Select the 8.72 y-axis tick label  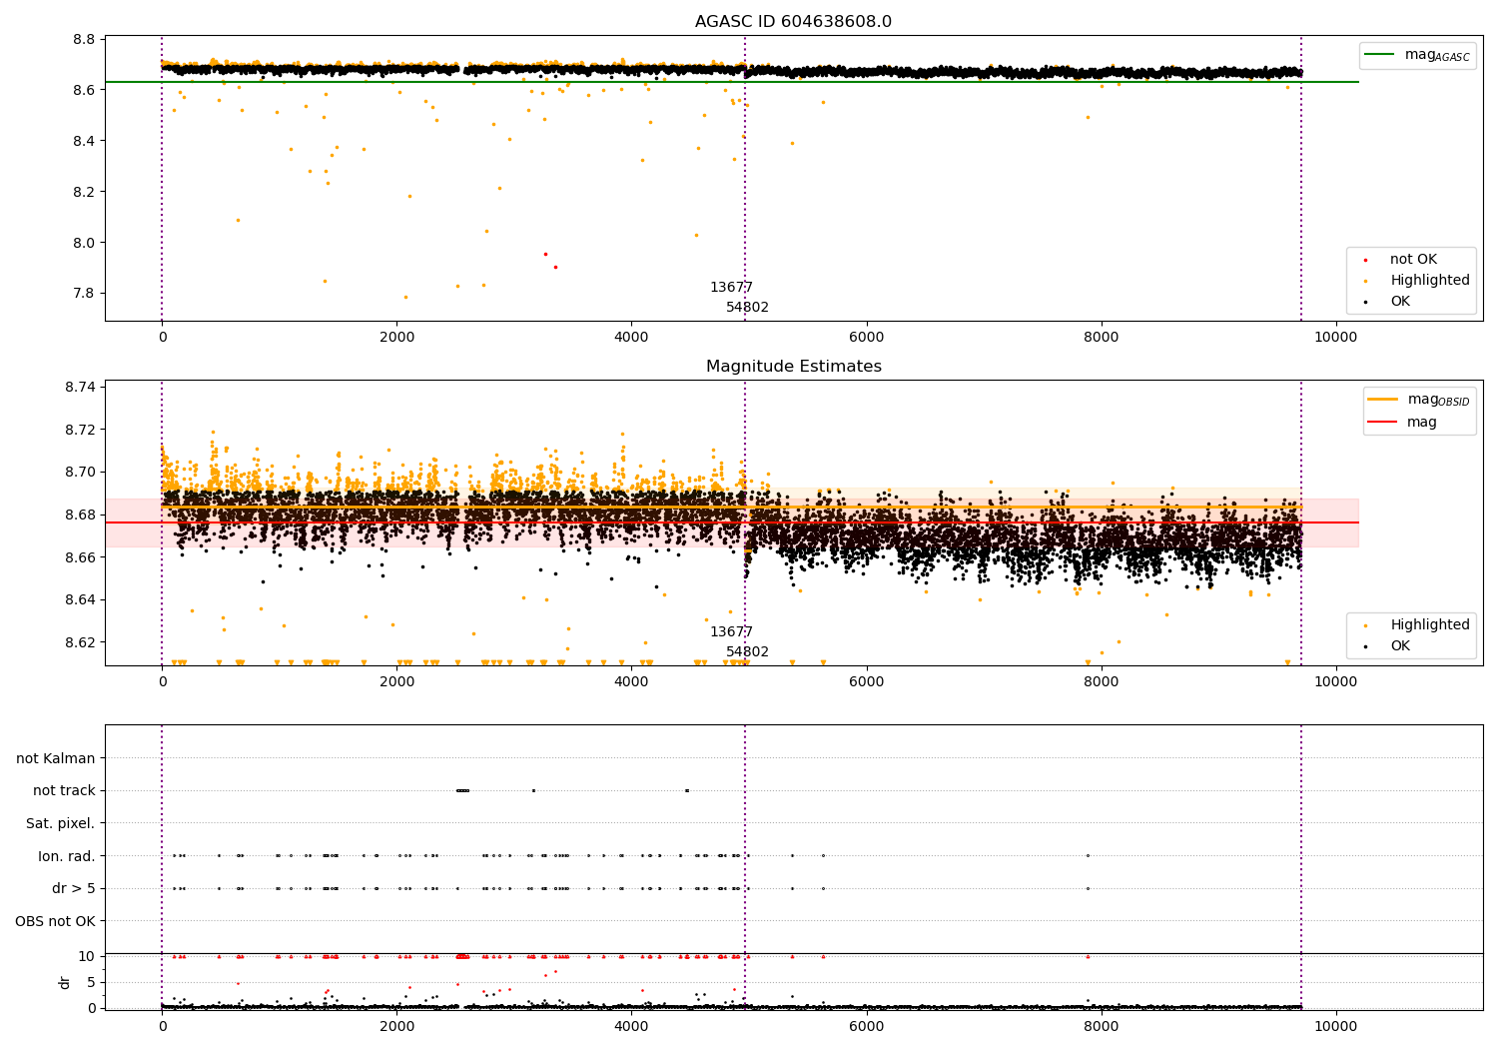pyautogui.click(x=80, y=430)
